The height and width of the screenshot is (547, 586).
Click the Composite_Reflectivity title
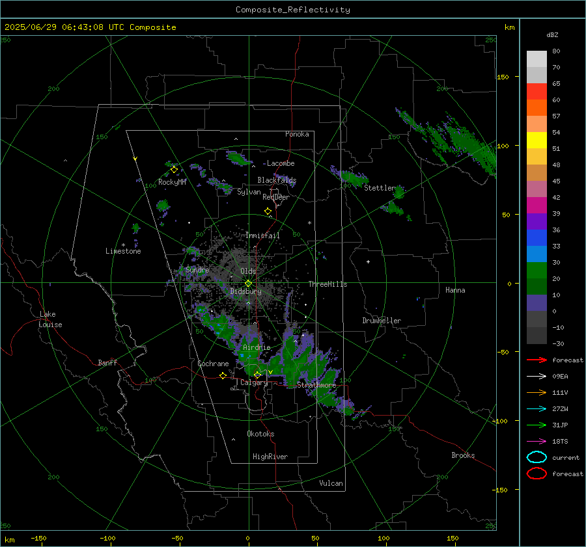[x=293, y=10]
